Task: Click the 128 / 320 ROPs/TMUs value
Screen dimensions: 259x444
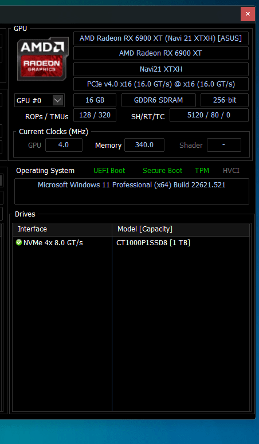Action: pos(95,115)
